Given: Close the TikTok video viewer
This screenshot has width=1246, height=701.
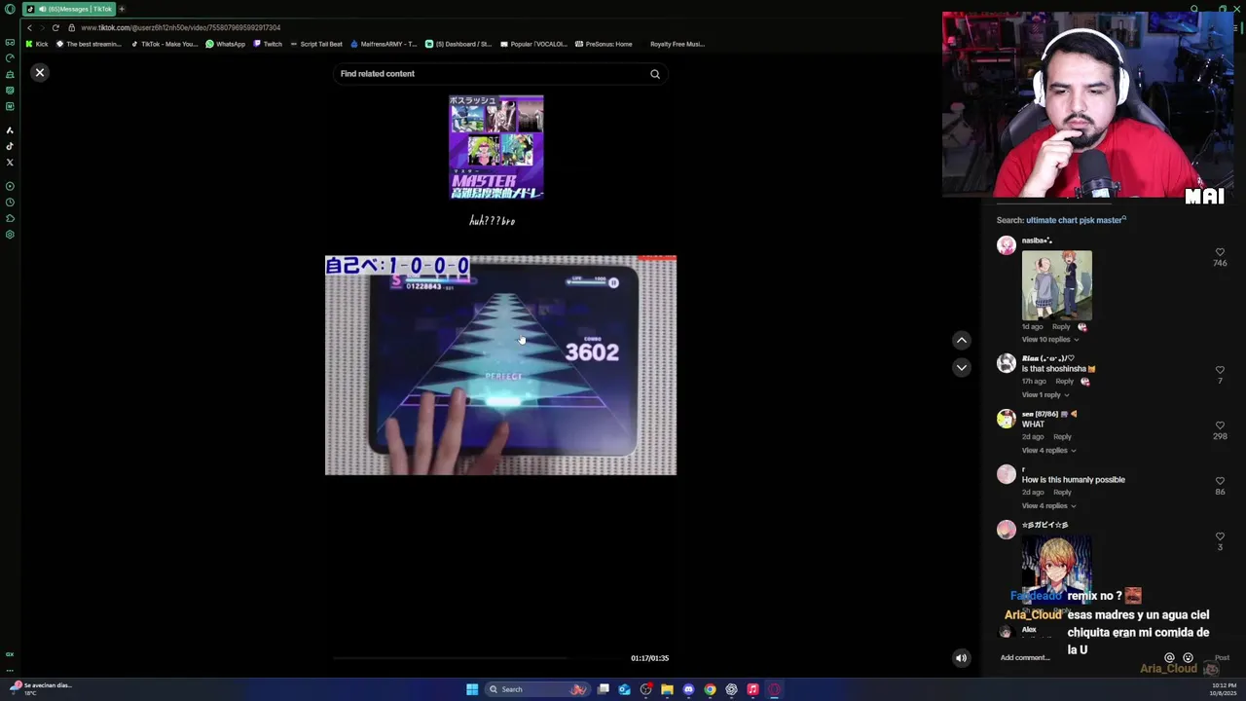Looking at the screenshot, I should (40, 73).
